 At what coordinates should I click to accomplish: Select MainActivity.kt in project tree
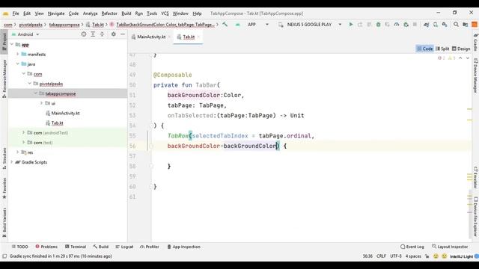coord(65,113)
